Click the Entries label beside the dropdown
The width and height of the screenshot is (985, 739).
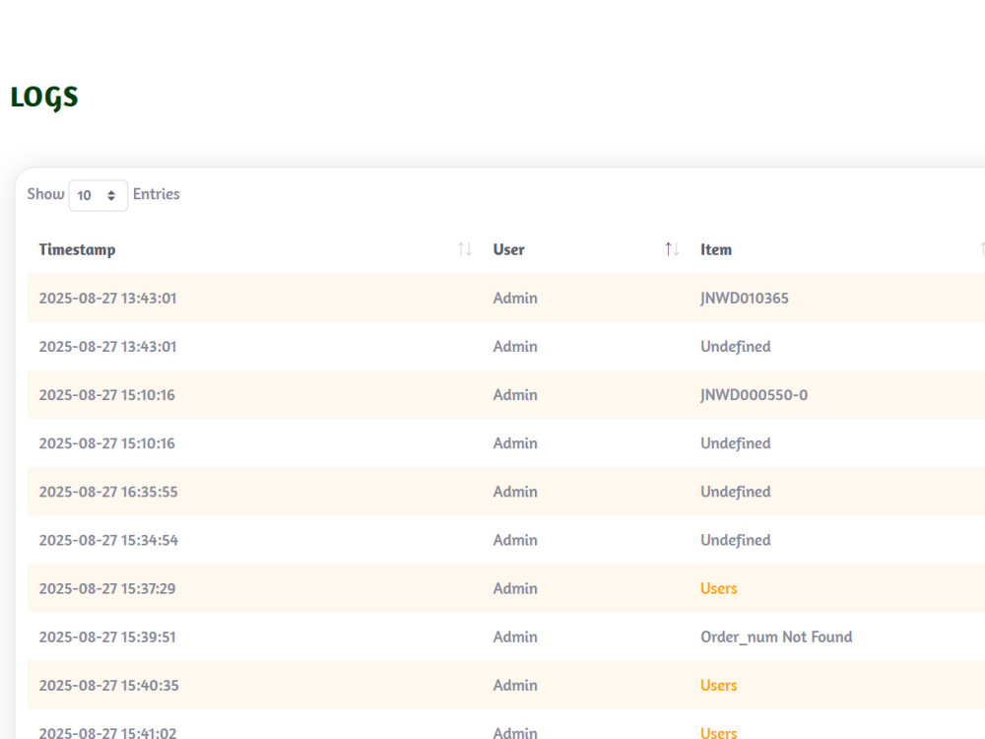[x=157, y=194]
